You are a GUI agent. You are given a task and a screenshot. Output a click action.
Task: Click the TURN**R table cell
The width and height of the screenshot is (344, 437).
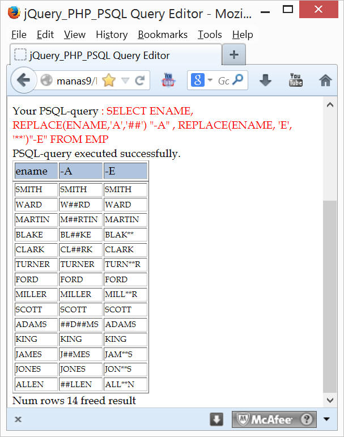(125, 264)
